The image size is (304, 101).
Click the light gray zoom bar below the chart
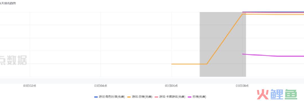(x=152, y=81)
